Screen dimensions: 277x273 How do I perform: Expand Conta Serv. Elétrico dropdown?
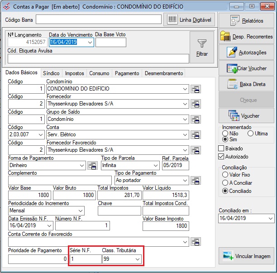(x=185, y=134)
